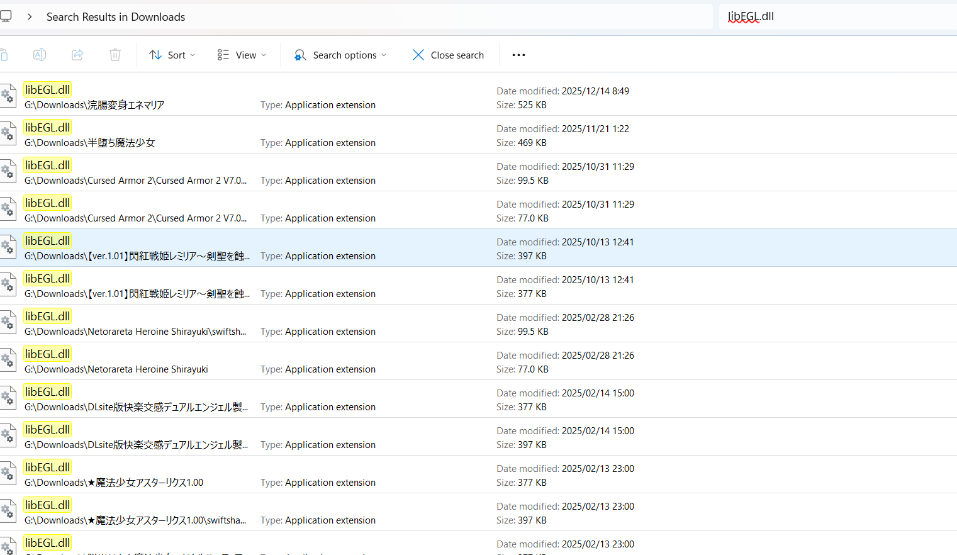Click file icon of Netorareta Heroine Shirayuki 77.0 KB dll
The width and height of the screenshot is (957, 555).
(x=8, y=360)
